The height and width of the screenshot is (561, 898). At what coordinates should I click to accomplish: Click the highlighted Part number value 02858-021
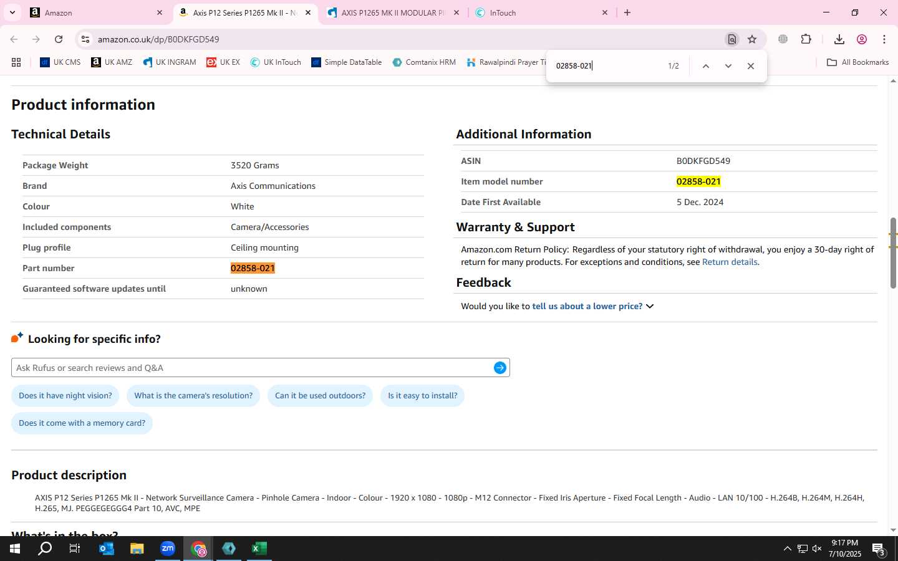(x=253, y=268)
